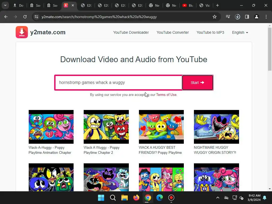Screen dimensions: 272x204
Task: Click the Chrome taskbar icon
Action: click(148, 198)
